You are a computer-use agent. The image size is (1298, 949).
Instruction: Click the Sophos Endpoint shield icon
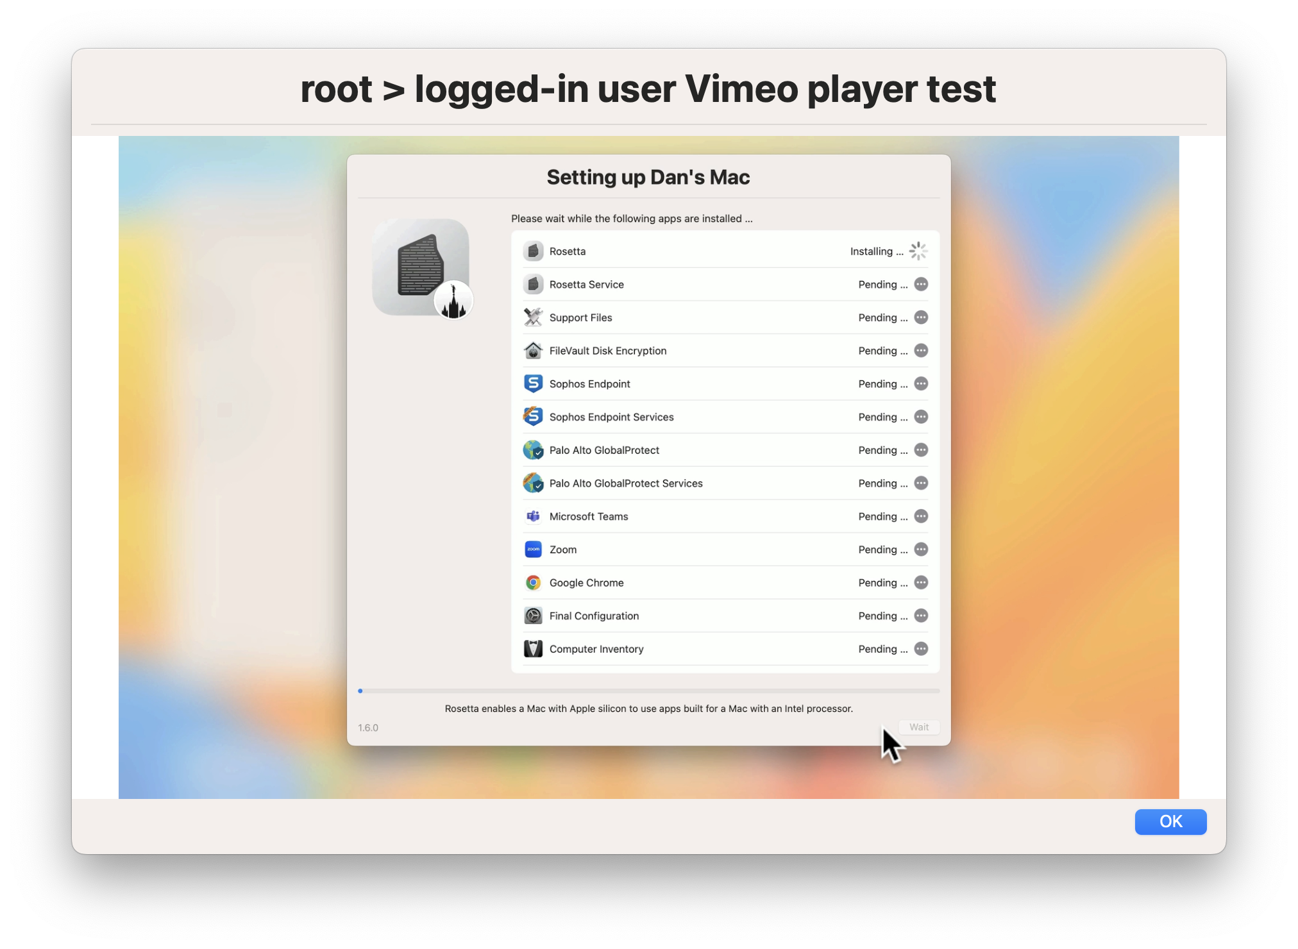(534, 383)
